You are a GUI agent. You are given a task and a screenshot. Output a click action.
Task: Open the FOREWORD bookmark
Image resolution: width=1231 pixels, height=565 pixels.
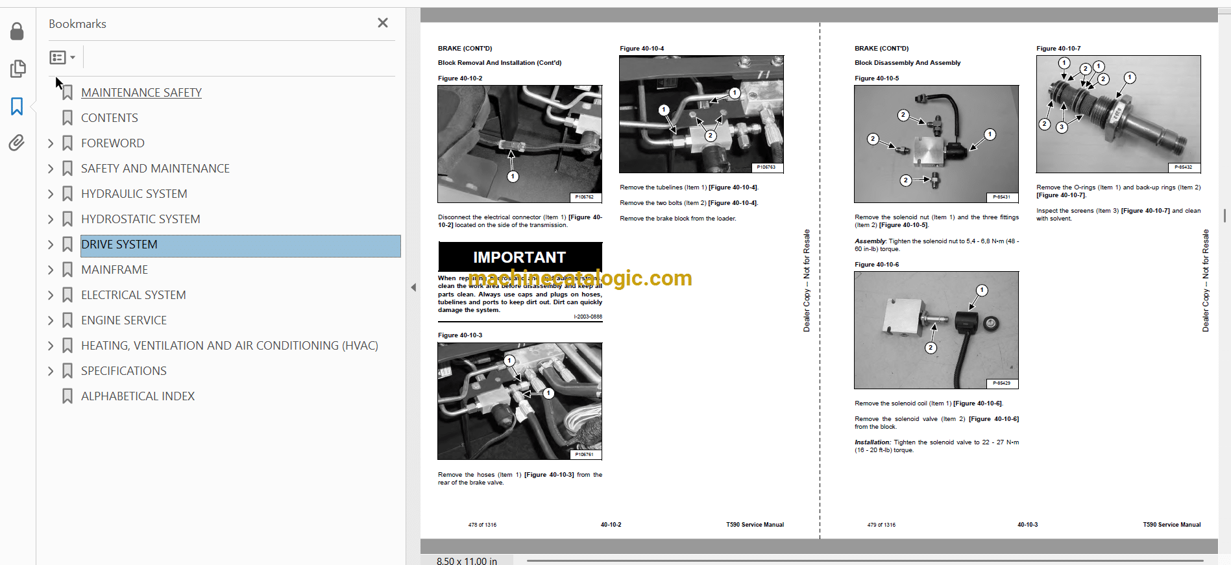tap(113, 143)
